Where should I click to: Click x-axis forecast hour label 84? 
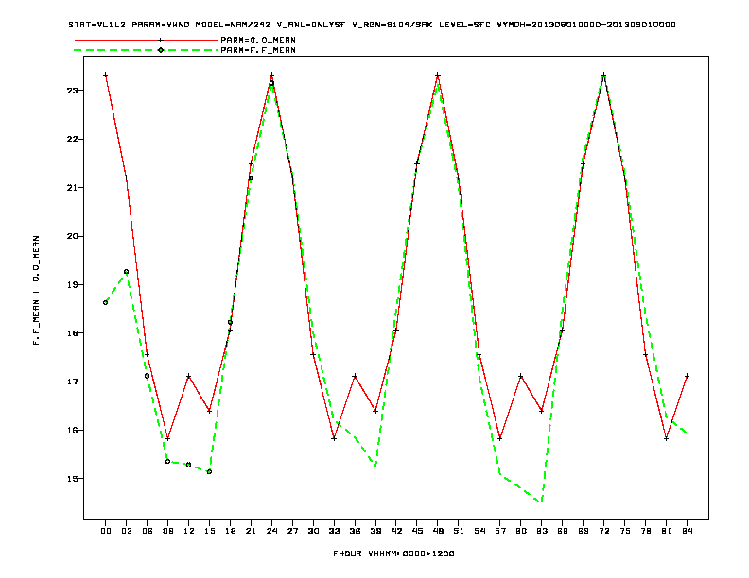pyautogui.click(x=687, y=531)
